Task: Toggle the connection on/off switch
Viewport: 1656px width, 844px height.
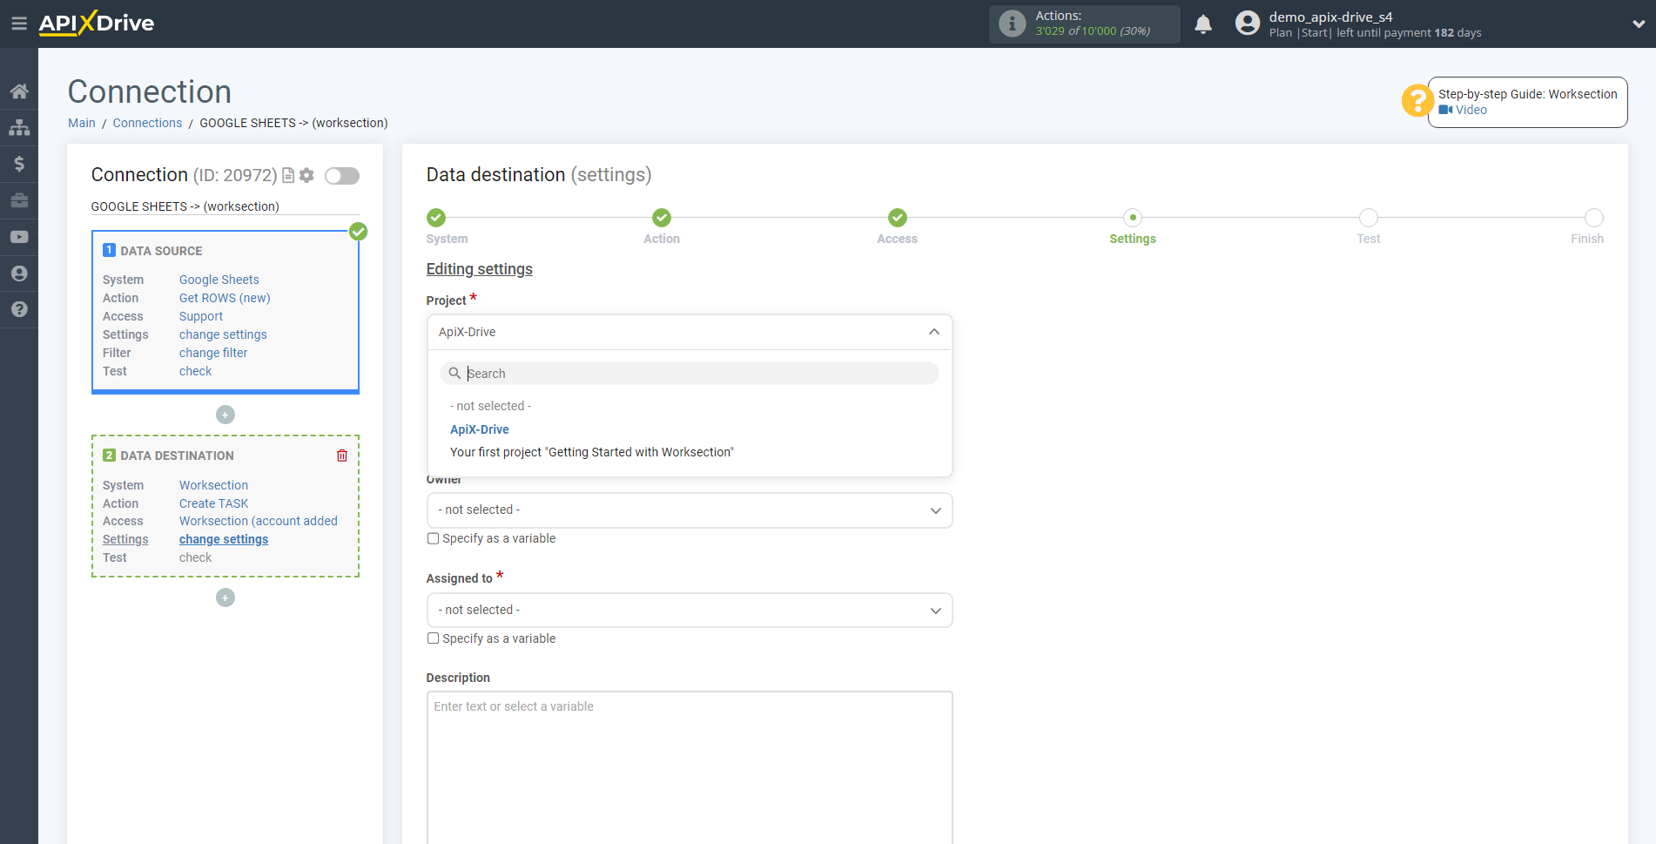Action: 342,176
